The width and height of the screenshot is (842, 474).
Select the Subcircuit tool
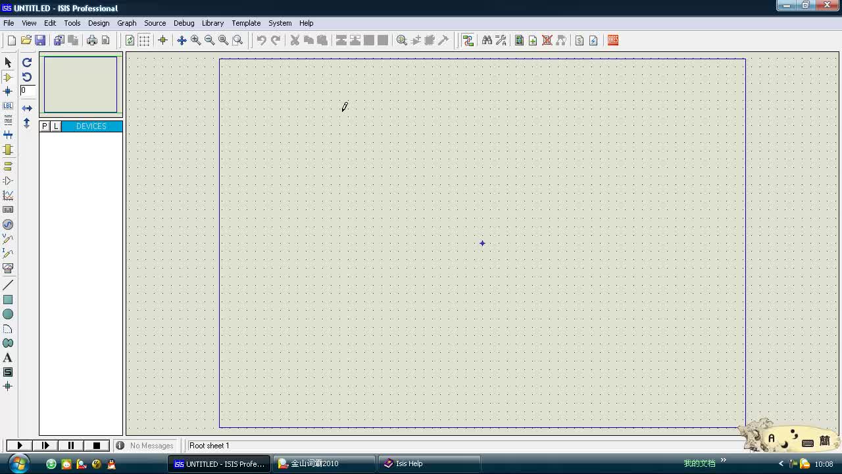[x=8, y=150]
